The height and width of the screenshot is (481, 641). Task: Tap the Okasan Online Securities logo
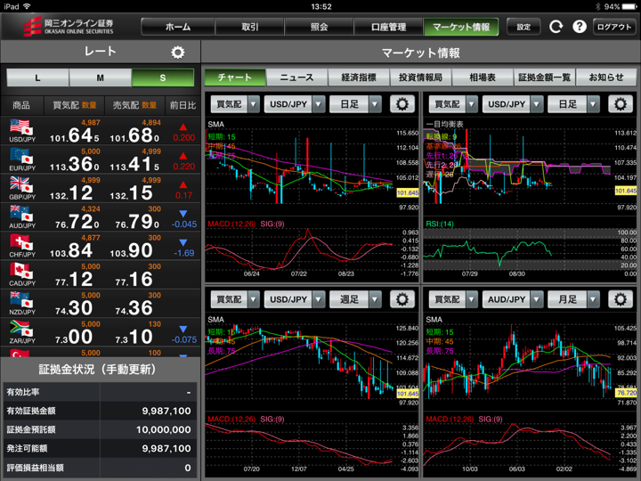pyautogui.click(x=68, y=27)
